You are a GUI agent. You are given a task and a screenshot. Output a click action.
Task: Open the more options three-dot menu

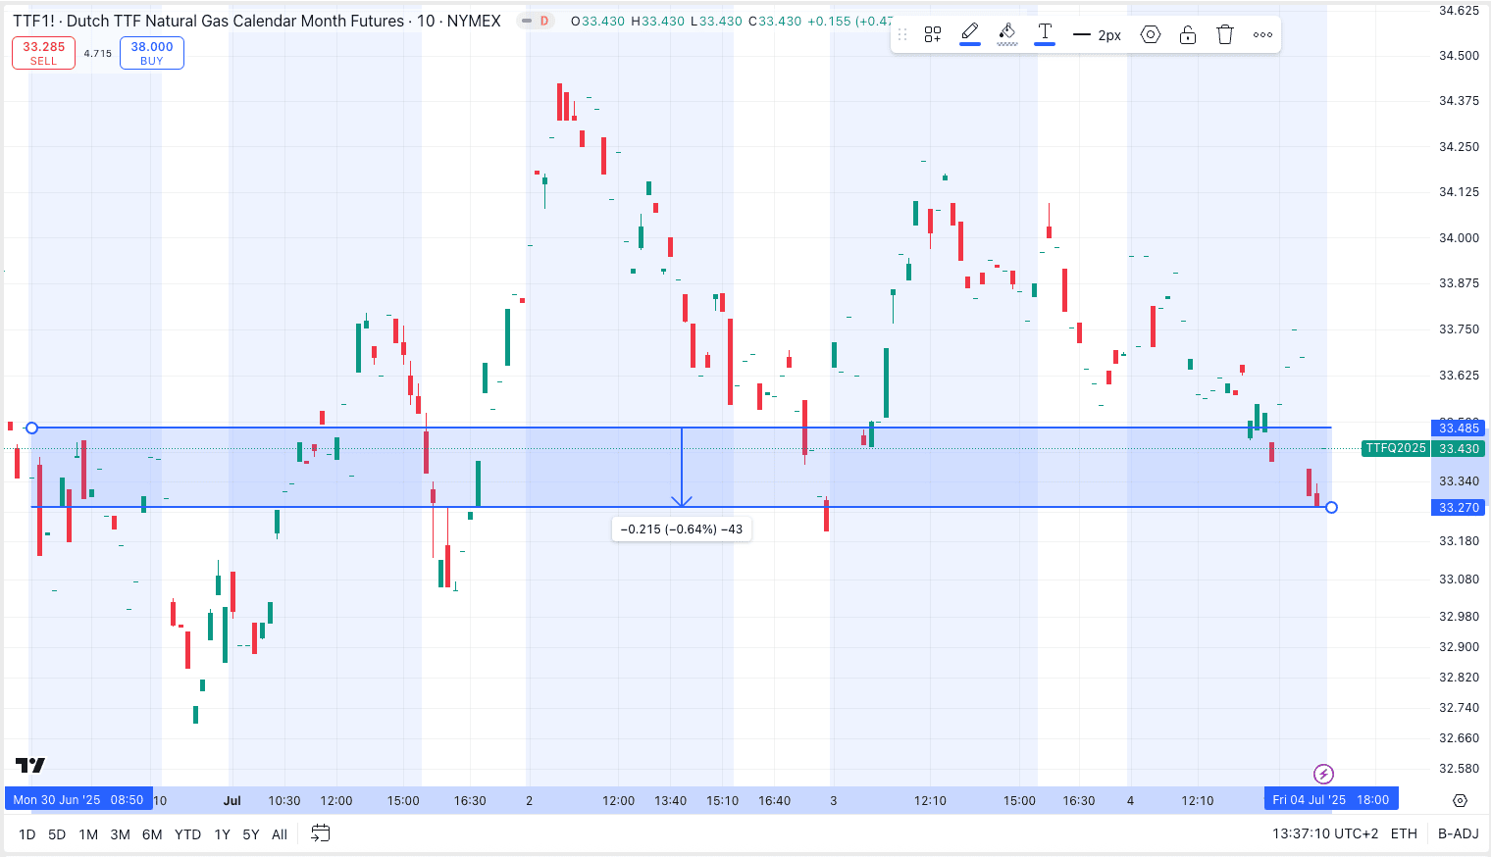coord(1262,34)
